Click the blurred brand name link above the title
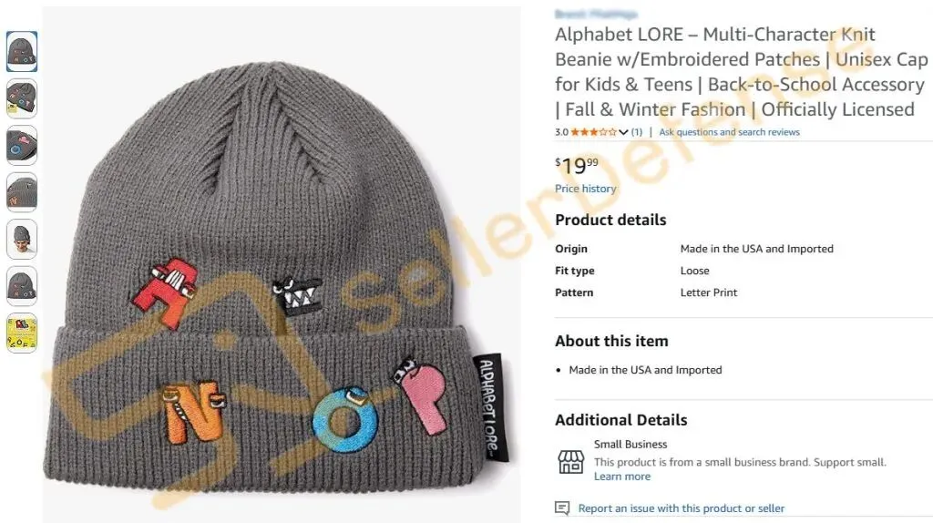 coord(596,14)
